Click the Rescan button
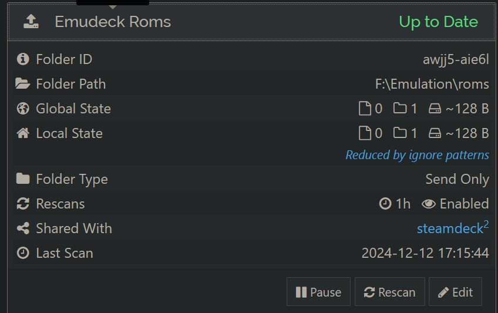Image resolution: width=498 pixels, height=313 pixels. coord(390,292)
